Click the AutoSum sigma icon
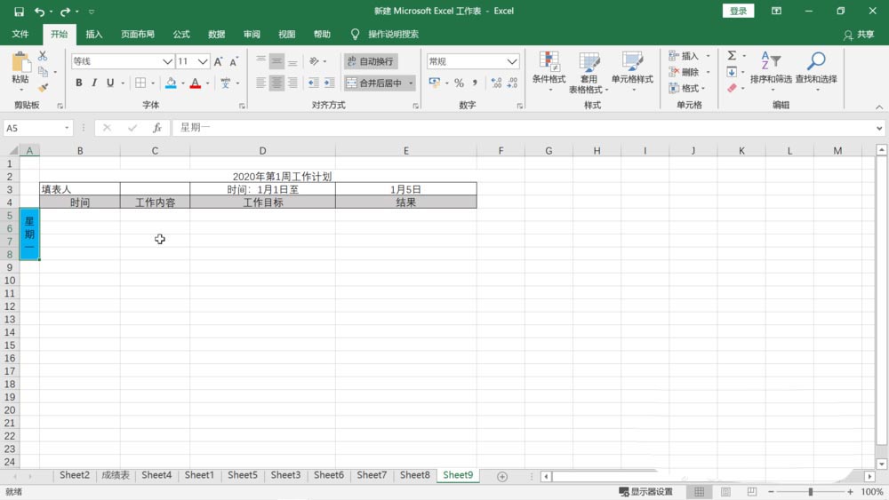This screenshot has height=500, width=889. tap(732, 55)
